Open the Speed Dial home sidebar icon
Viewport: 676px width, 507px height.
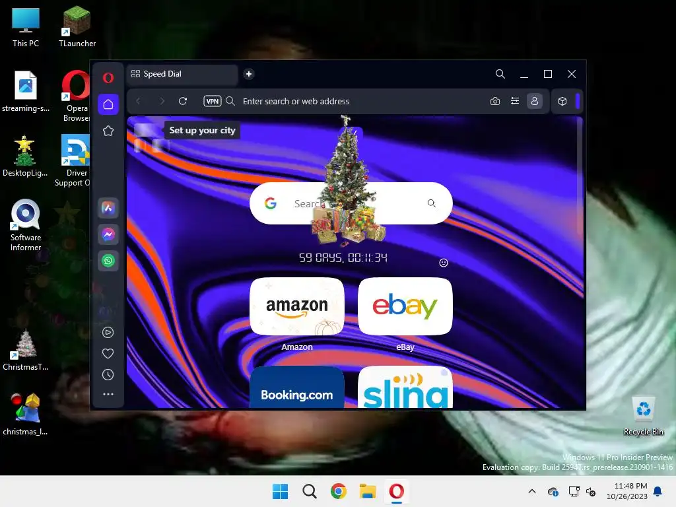tap(108, 104)
